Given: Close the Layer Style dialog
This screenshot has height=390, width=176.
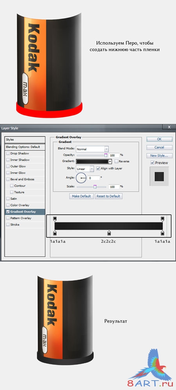Looking at the screenshot, I should coord(169,127).
